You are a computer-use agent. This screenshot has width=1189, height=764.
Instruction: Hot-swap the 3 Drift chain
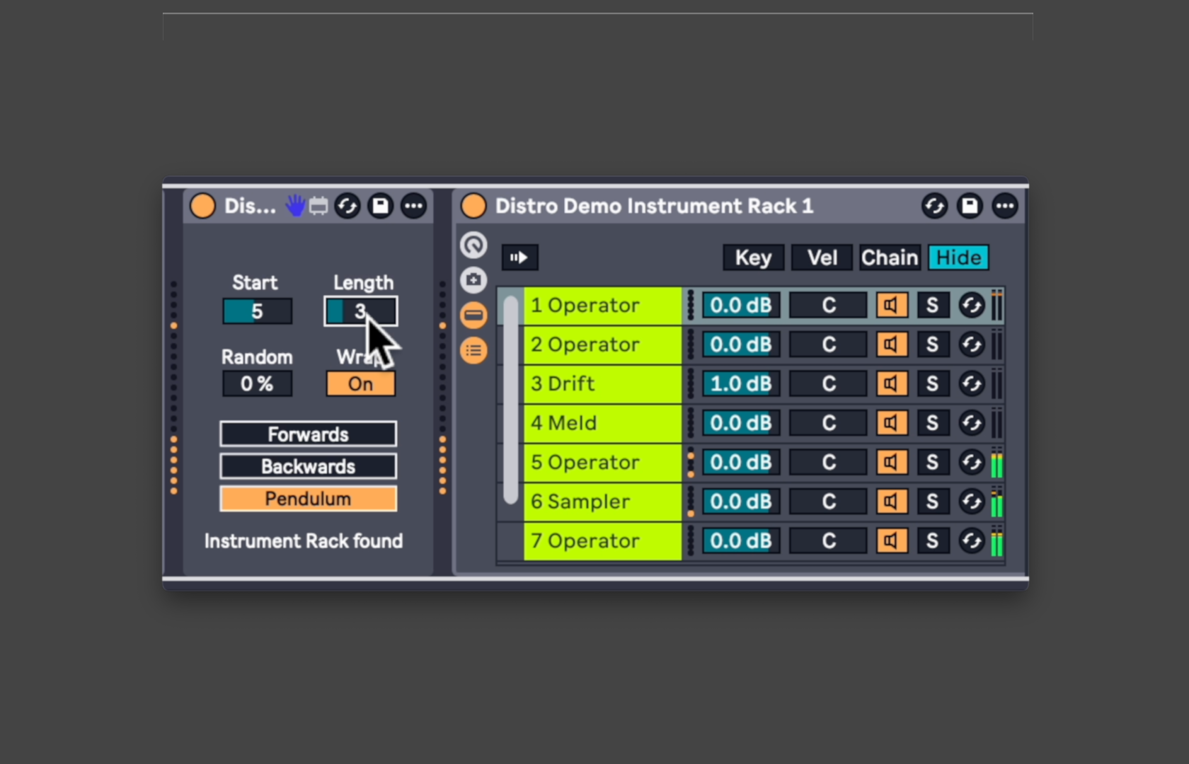971,384
